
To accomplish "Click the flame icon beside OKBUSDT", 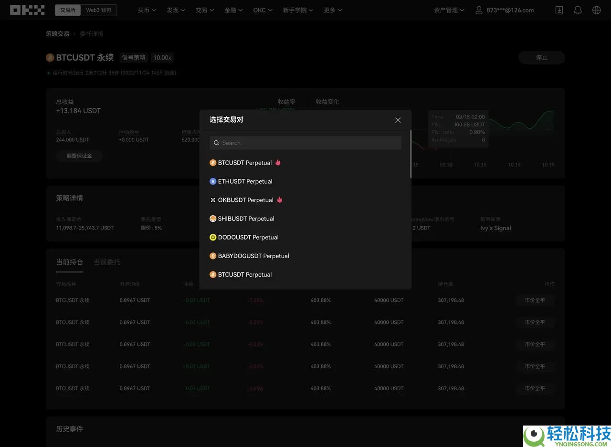I will point(280,199).
